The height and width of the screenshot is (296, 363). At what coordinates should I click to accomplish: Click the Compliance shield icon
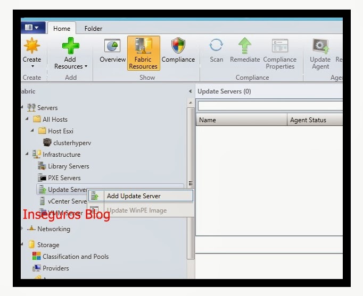(x=178, y=46)
